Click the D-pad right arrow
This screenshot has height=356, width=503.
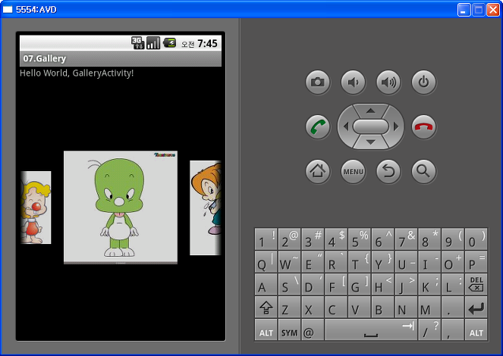pos(396,126)
